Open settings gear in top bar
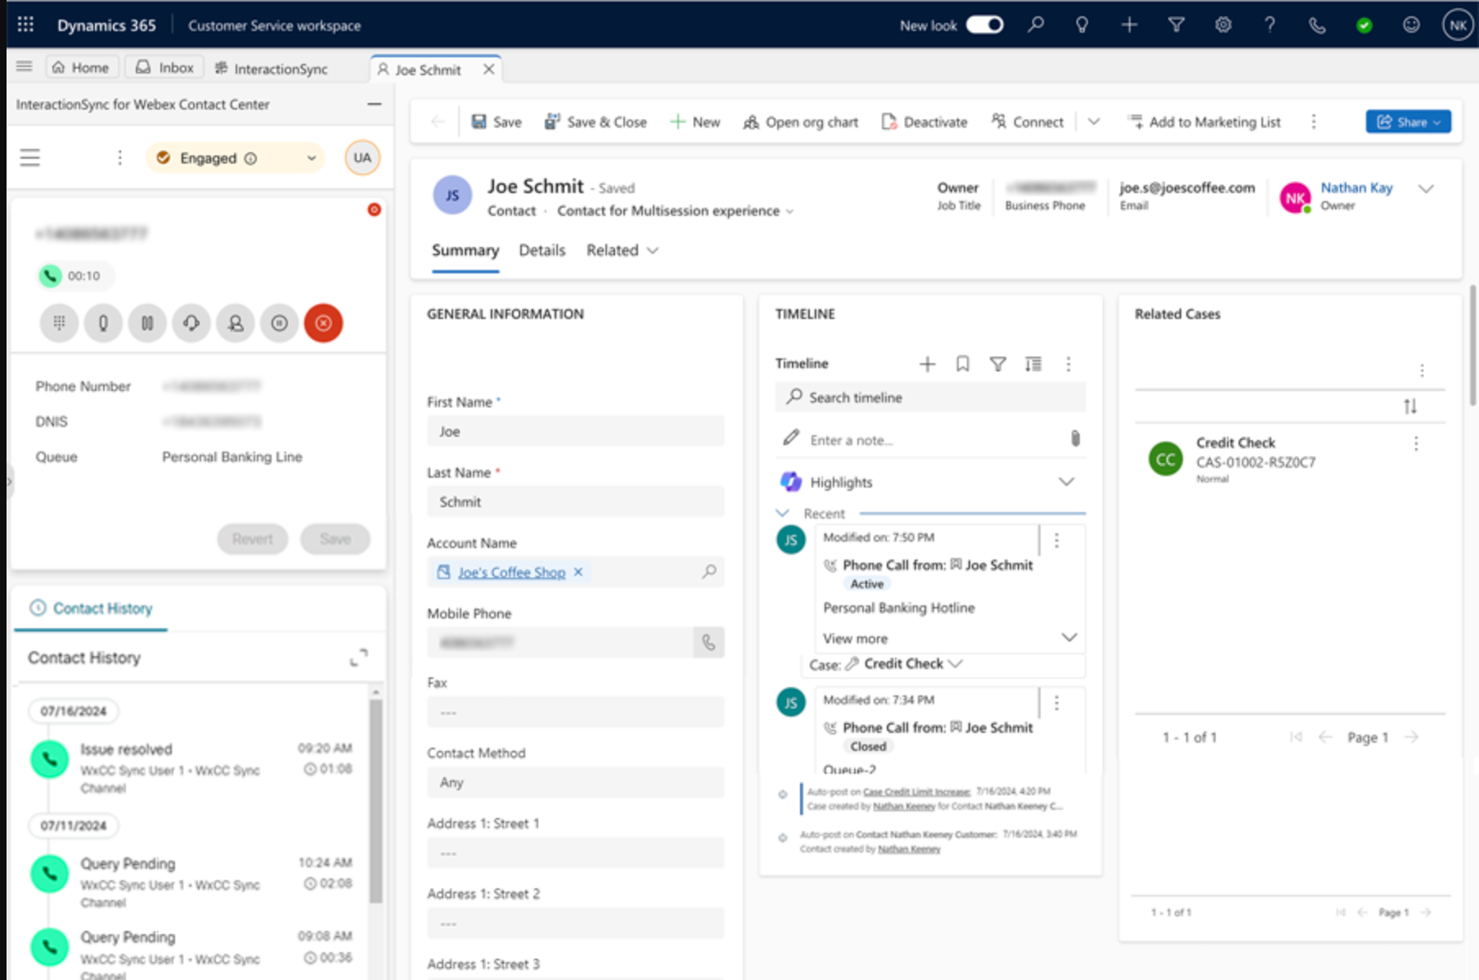 click(1223, 25)
